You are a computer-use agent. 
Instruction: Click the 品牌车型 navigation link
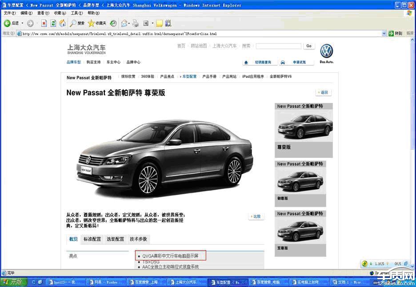pos(73,62)
